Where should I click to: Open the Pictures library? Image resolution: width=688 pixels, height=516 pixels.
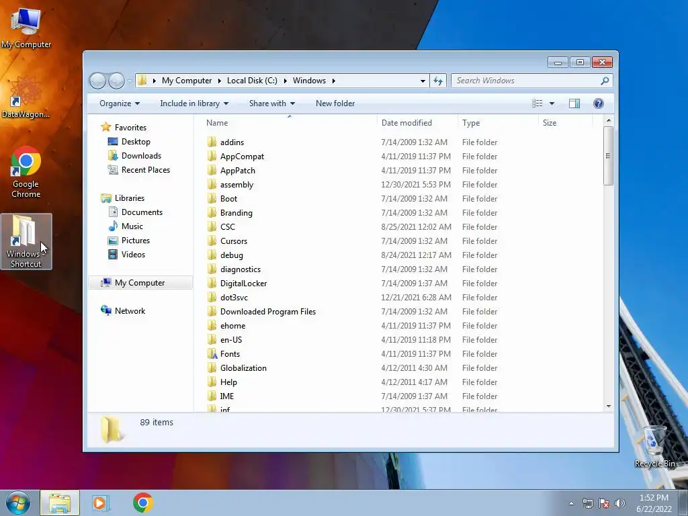(136, 241)
